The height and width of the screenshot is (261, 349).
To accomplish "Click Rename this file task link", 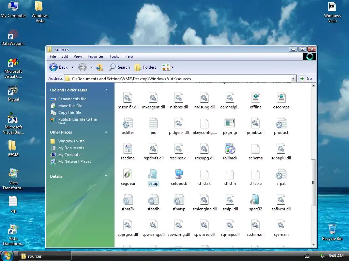I will [x=72, y=99].
